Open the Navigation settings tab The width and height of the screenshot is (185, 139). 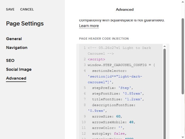tap(17, 47)
